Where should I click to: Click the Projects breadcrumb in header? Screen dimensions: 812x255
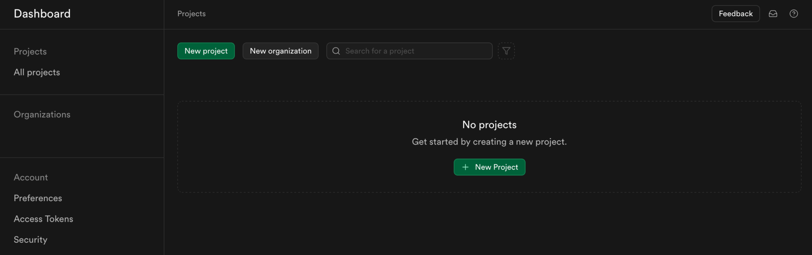[192, 14]
